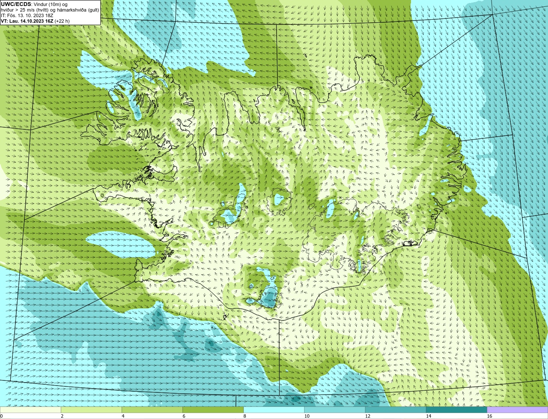Click the legend scale label '16'
Image resolution: width=548 pixels, height=419 pixels.
coord(490,416)
